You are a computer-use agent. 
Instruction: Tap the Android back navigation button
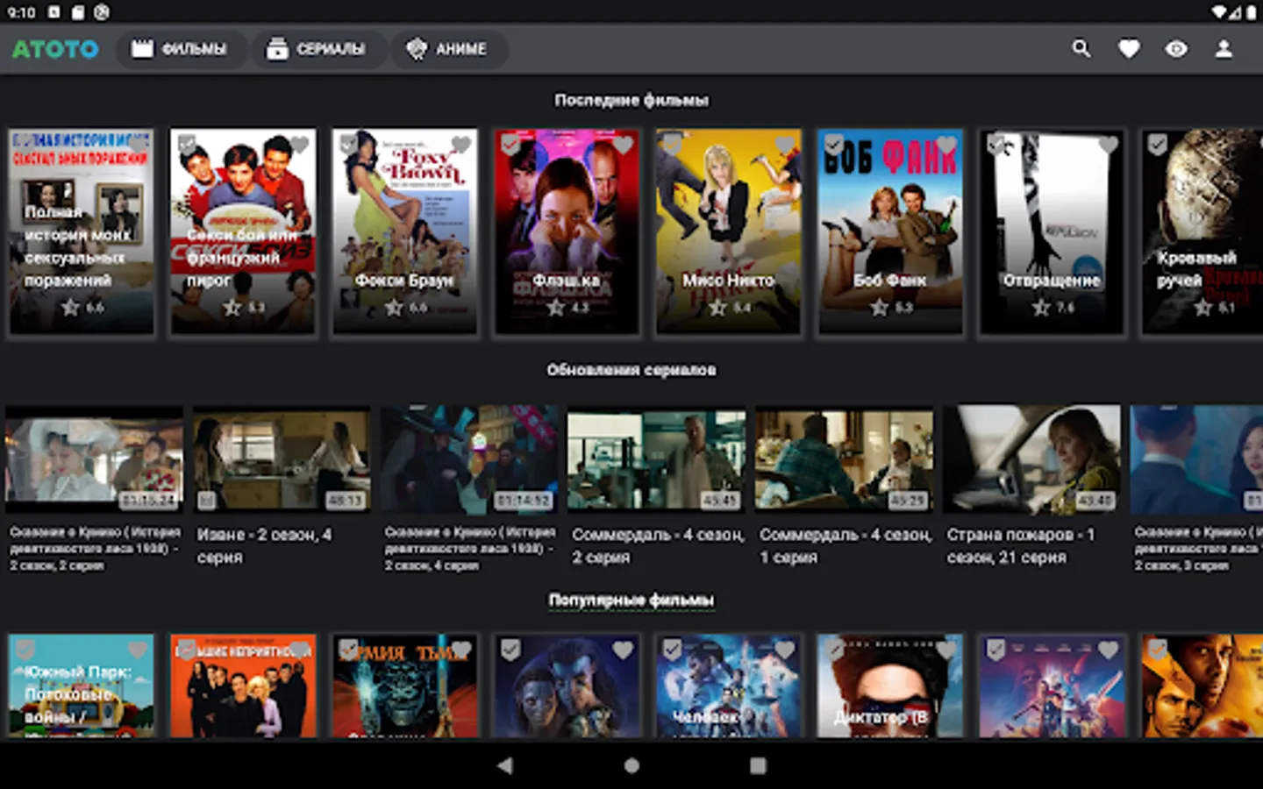click(504, 765)
